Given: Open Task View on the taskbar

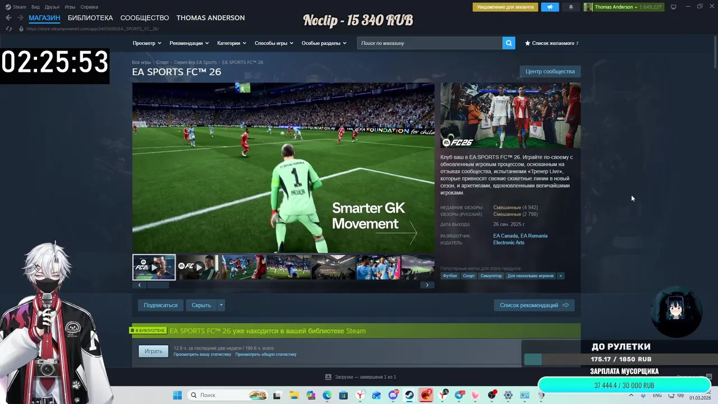Looking at the screenshot, I should pyautogui.click(x=277, y=395).
